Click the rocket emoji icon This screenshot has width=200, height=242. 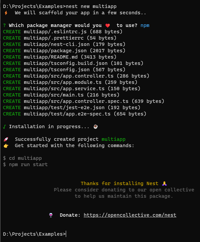pos(6,139)
